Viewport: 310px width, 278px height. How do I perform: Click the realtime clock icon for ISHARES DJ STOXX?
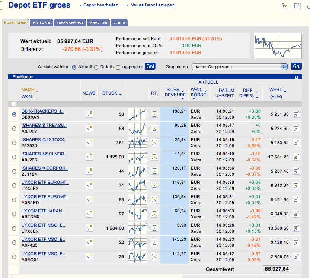coord(154,143)
